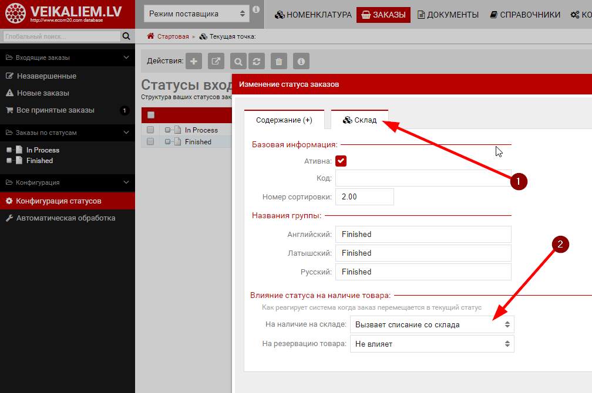The image size is (592, 393).
Task: Click the refresh action icon
Action: pyautogui.click(x=256, y=61)
